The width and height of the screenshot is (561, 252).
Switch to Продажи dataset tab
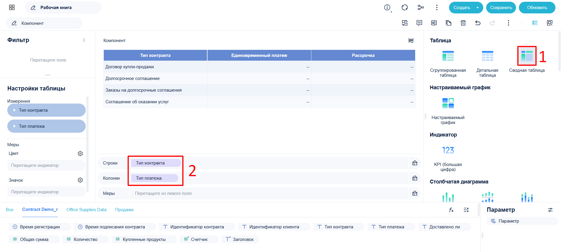124,210
